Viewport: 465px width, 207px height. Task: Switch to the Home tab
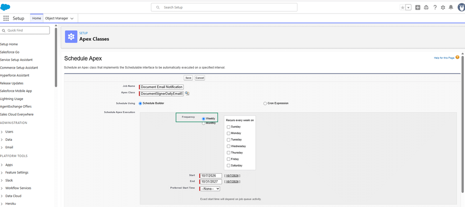tap(36, 18)
